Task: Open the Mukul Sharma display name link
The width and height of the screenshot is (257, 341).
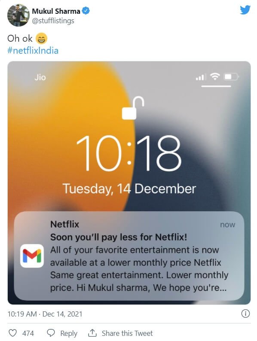Action: pyautogui.click(x=56, y=11)
